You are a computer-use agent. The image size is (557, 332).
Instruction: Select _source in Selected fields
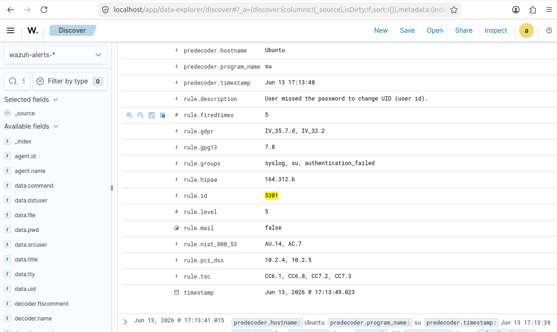pos(24,113)
